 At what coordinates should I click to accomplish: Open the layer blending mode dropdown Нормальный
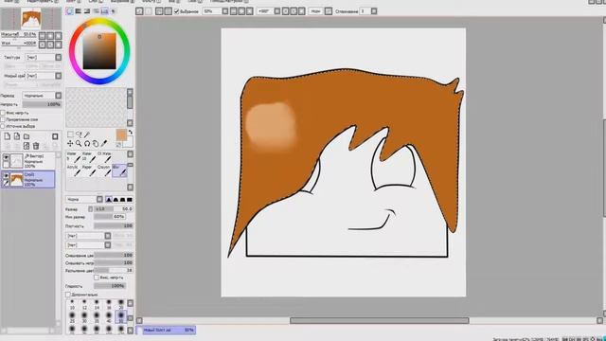pyautogui.click(x=42, y=95)
